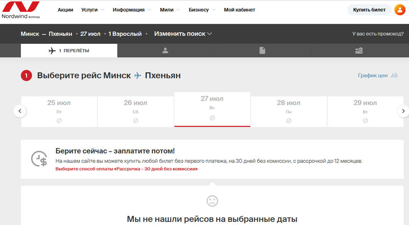Click the red Рассрочка payment method link
The width and height of the screenshot is (409, 225).
click(x=126, y=168)
